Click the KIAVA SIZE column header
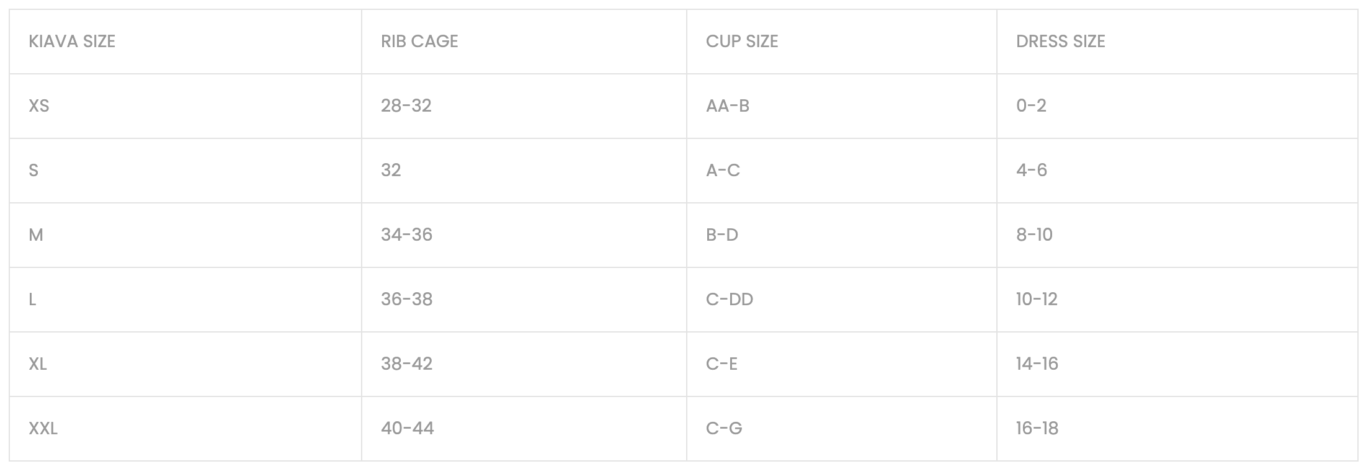This screenshot has height=469, width=1371. coord(72,42)
